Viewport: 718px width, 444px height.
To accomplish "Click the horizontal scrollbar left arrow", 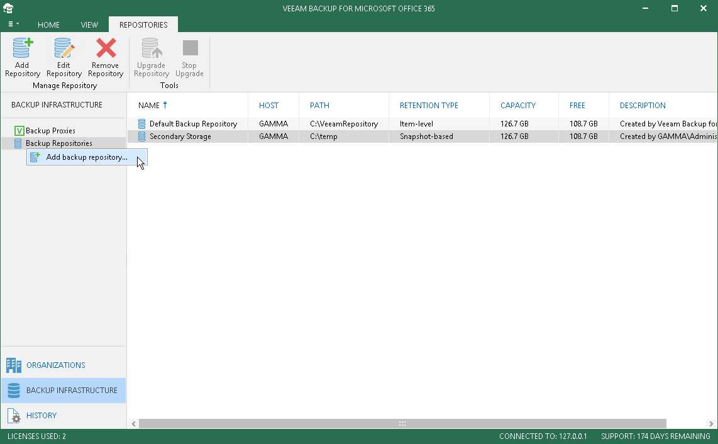I will (134, 424).
